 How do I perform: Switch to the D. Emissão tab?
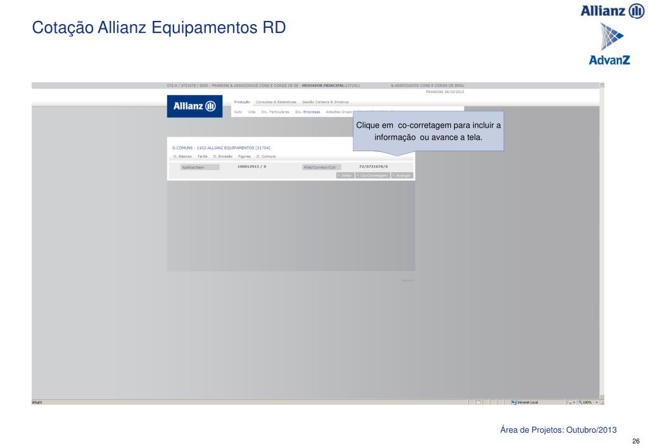tap(223, 156)
